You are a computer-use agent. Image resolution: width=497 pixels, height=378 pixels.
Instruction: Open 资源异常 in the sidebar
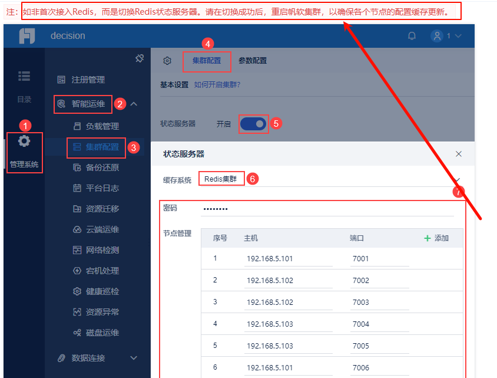pyautogui.click(x=102, y=312)
